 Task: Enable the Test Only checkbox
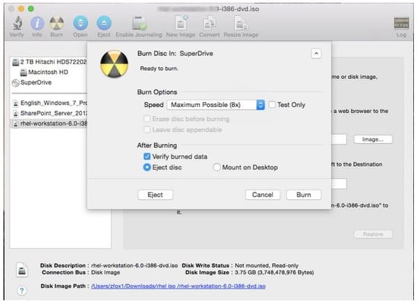point(272,105)
